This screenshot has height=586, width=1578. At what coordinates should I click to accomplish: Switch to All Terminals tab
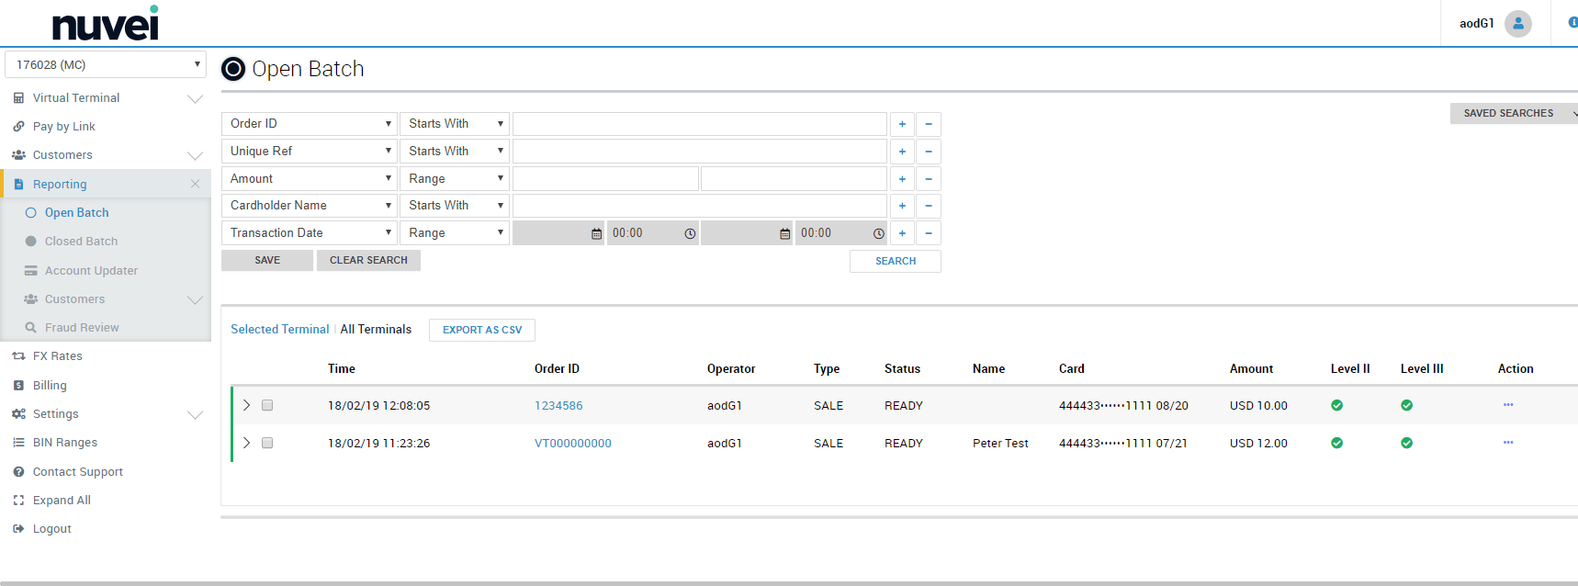click(376, 330)
